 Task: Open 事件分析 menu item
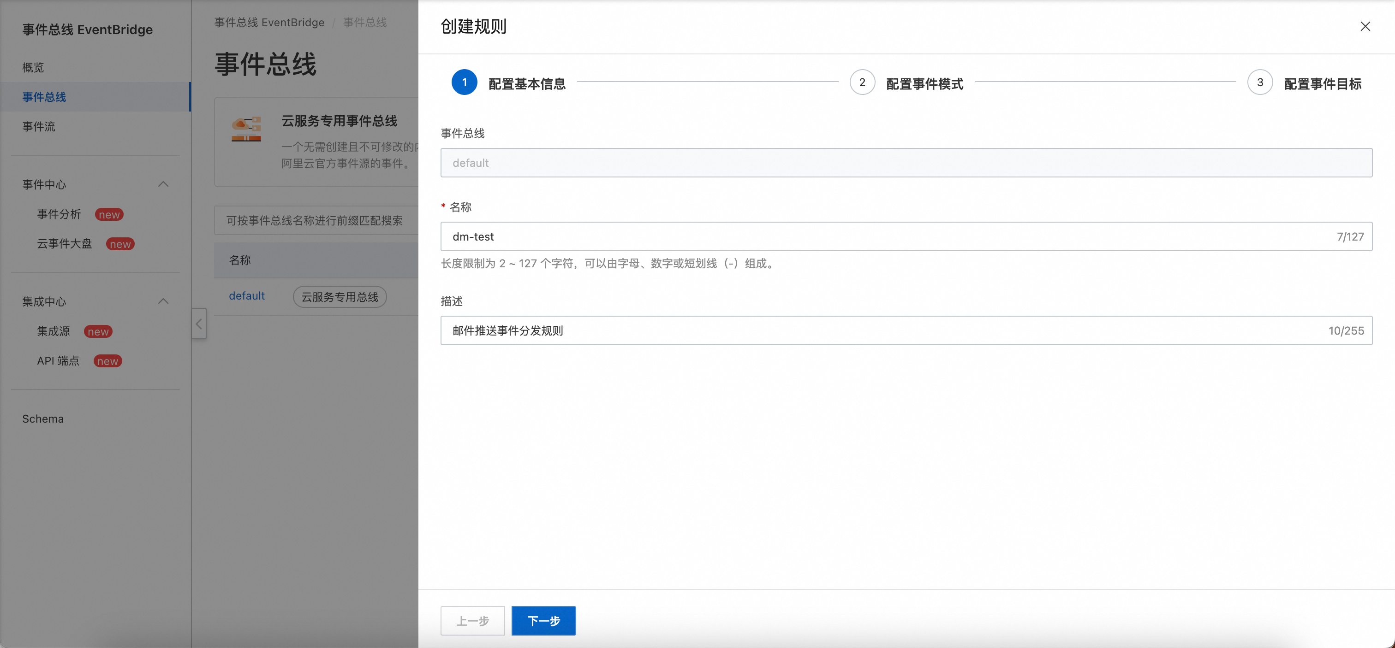tap(59, 214)
